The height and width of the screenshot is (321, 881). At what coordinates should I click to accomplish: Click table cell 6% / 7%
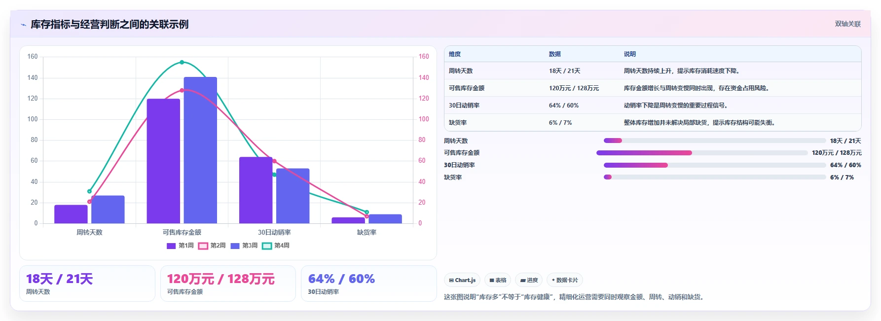(x=560, y=123)
